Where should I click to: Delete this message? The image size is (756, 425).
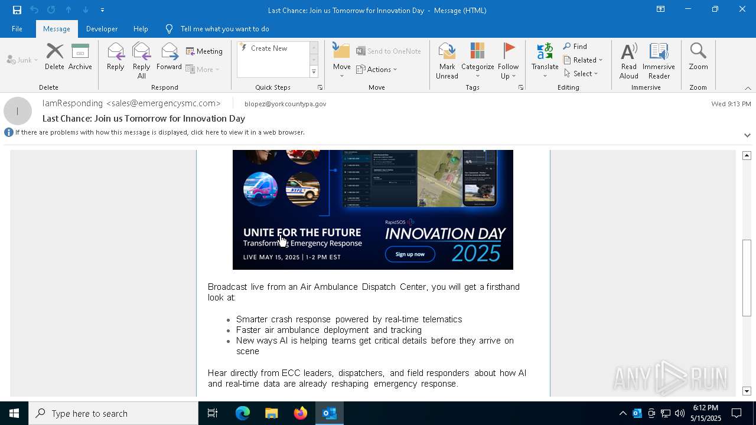pos(54,57)
